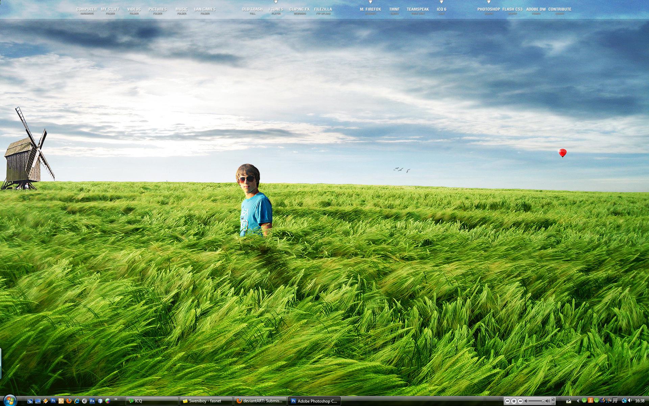The image size is (649, 406).
Task: Click Switch Between Windows quick launch icon
Action: (30, 401)
